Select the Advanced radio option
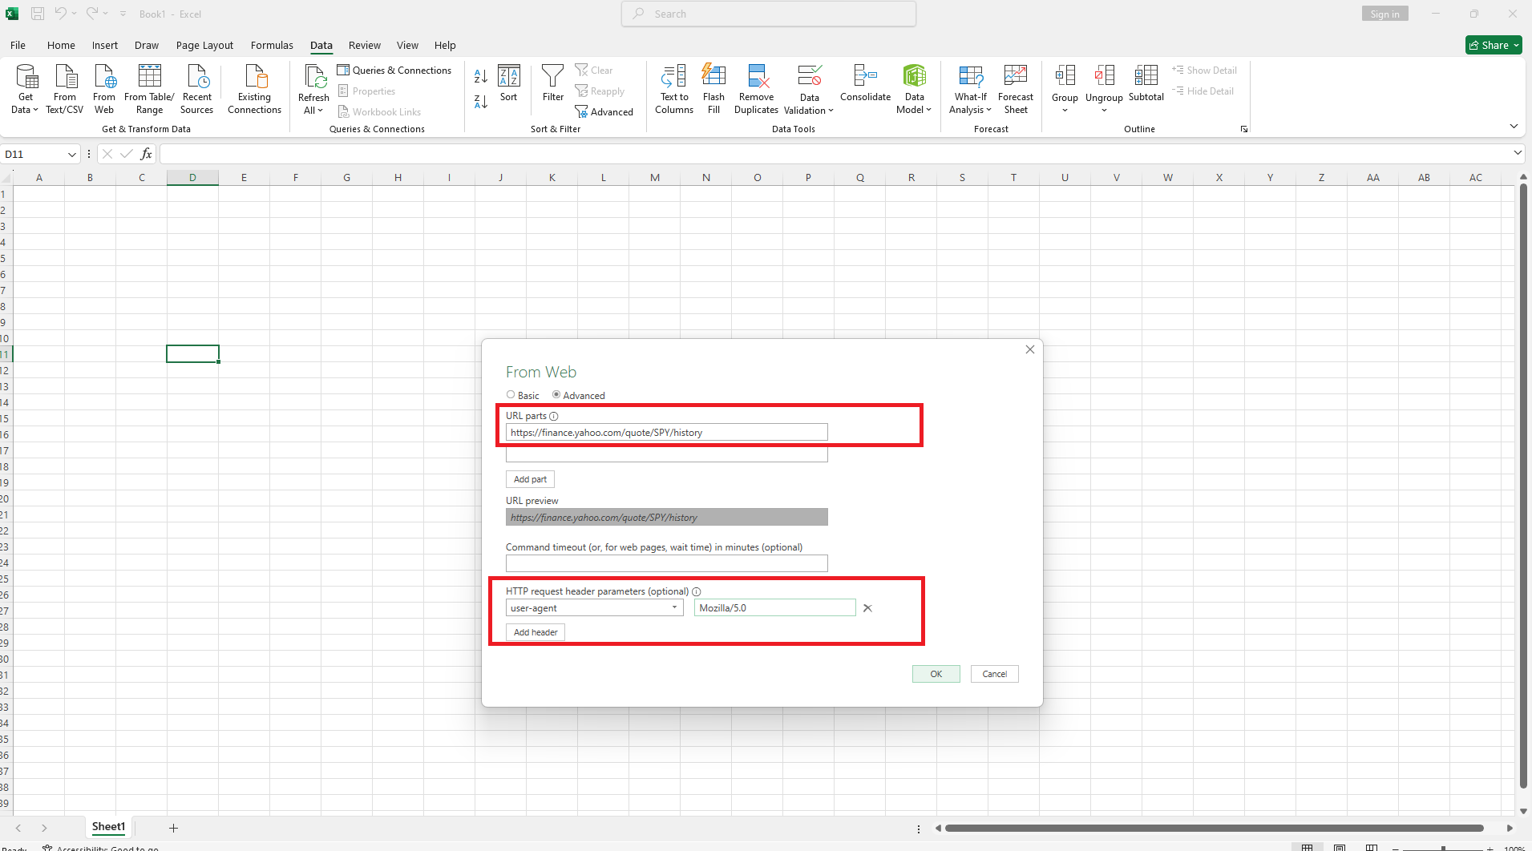The image size is (1532, 851). (x=556, y=395)
